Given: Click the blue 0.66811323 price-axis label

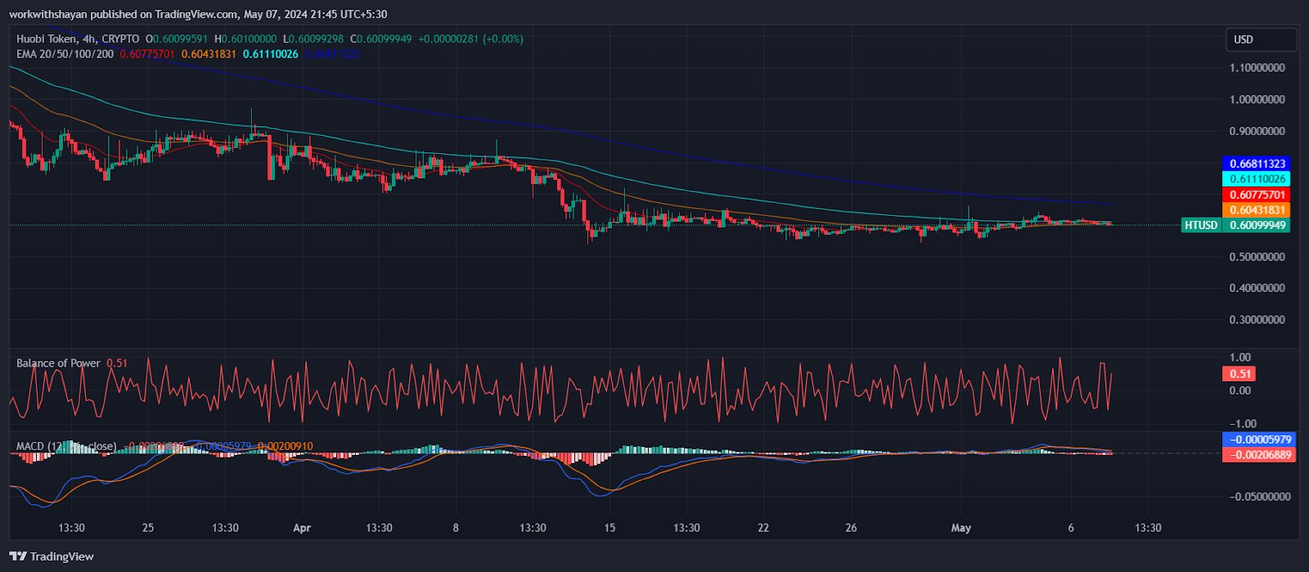Looking at the screenshot, I should 1257,164.
